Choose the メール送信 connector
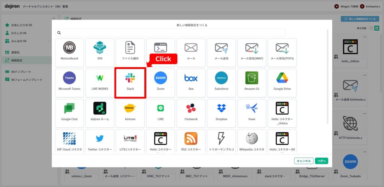The height and width of the screenshot is (187, 384). (221, 52)
